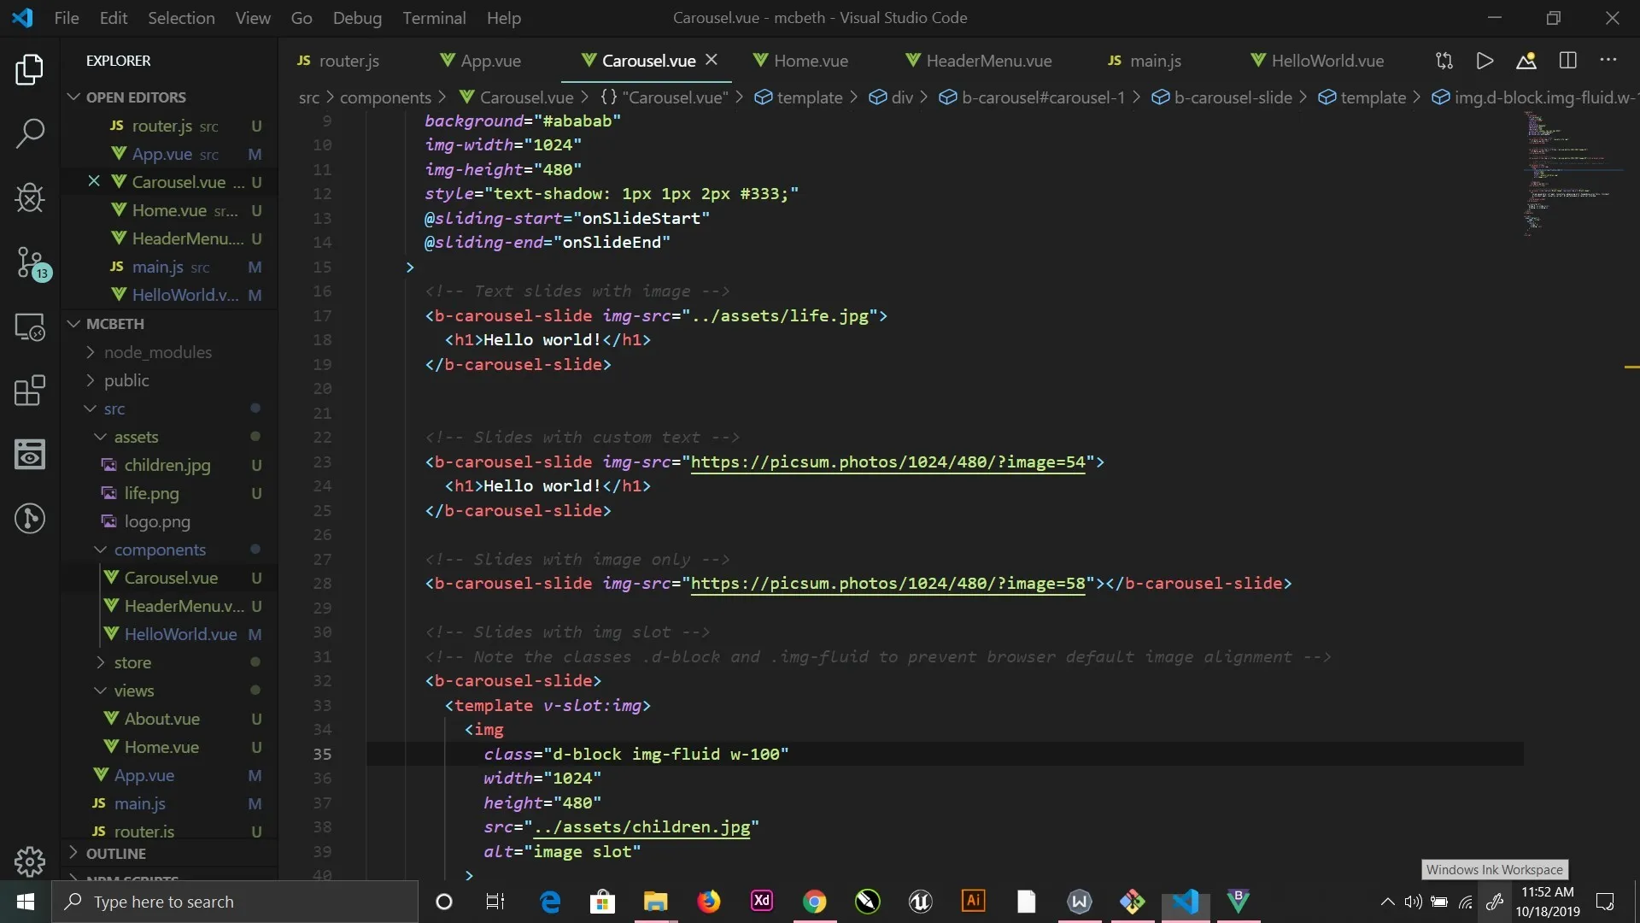Click the Run play icon in editor toolbar
1640x923 pixels.
(x=1485, y=61)
